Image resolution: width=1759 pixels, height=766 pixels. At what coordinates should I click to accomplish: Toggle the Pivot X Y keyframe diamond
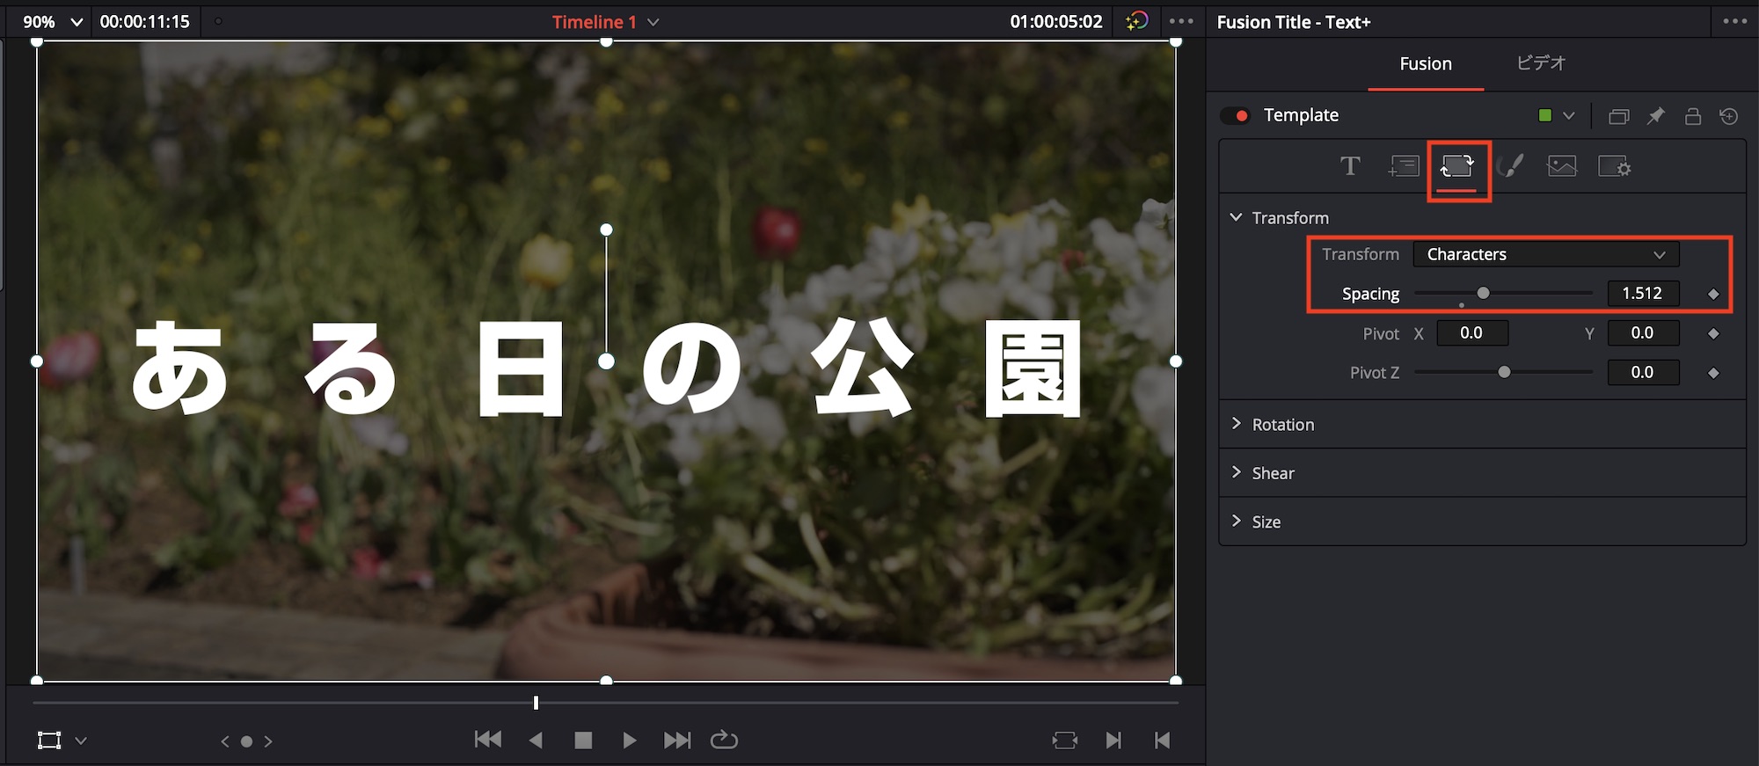click(1713, 333)
